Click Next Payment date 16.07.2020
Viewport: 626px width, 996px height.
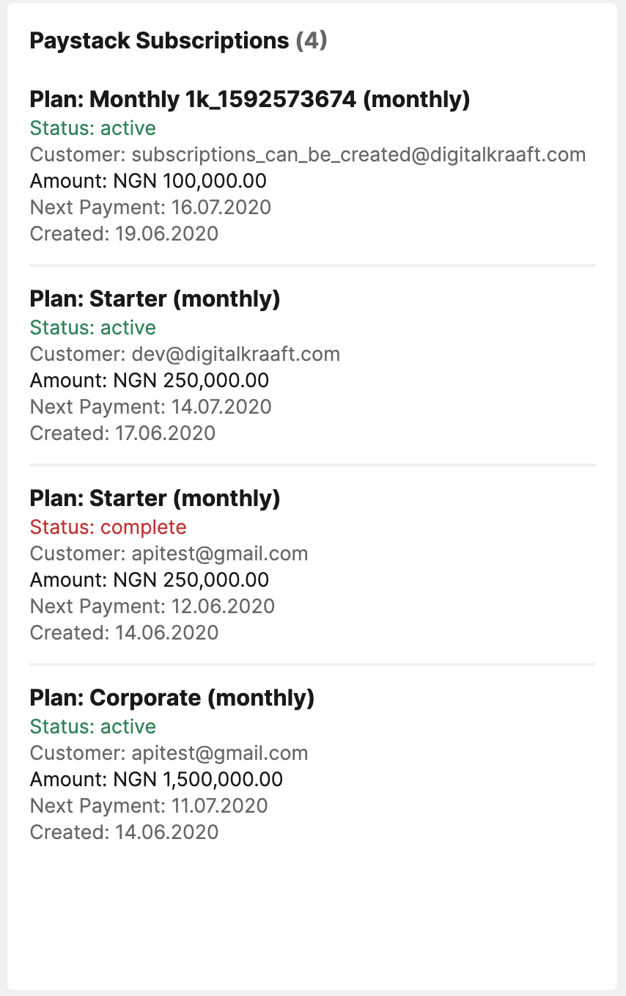(x=150, y=208)
